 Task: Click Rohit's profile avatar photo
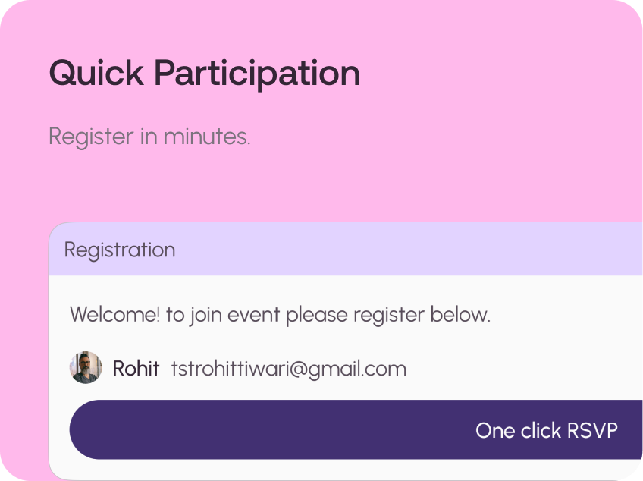pyautogui.click(x=86, y=368)
